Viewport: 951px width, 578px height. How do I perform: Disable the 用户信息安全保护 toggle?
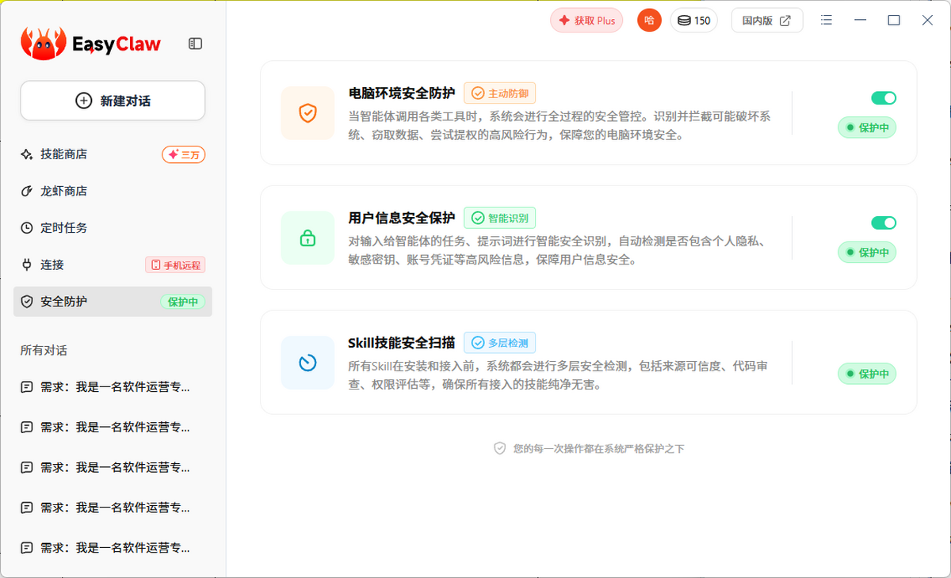883,223
